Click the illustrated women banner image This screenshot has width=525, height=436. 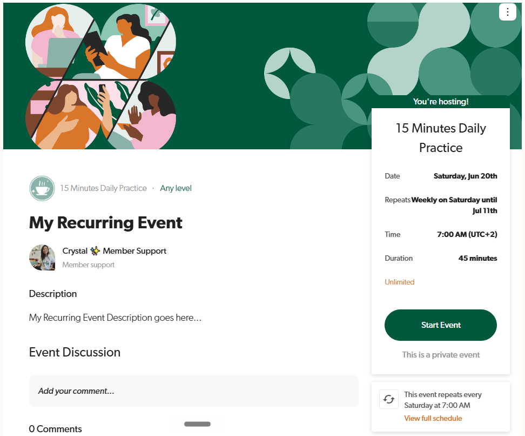(101, 76)
